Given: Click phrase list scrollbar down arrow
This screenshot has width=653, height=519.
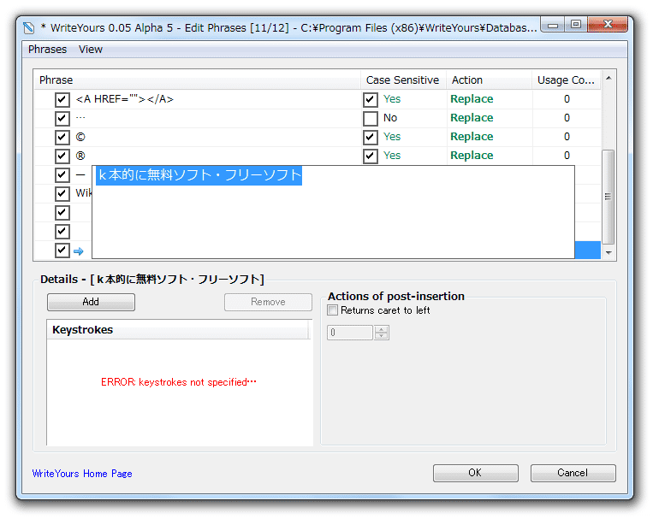Looking at the screenshot, I should tap(608, 252).
